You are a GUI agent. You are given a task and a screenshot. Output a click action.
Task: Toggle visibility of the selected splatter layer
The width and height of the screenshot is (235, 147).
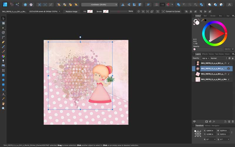coord(229,69)
